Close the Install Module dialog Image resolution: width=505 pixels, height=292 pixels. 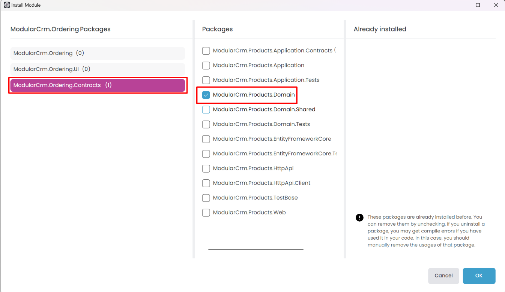click(496, 5)
